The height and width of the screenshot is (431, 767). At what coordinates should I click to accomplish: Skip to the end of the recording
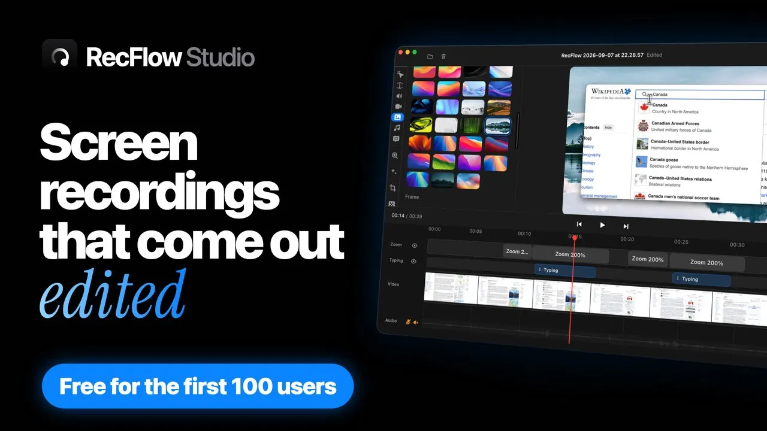[x=626, y=226]
